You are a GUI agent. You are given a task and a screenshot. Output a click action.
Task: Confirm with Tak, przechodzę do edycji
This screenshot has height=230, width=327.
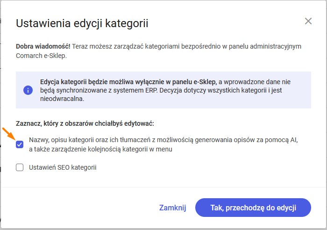[253, 208]
